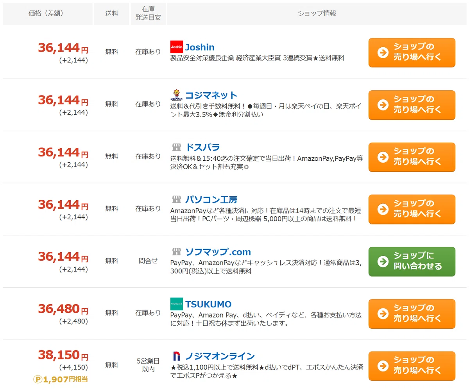Click TSUKUMO's ショップの売り場へ行く button
This screenshot has height=391, width=469.
(x=412, y=314)
